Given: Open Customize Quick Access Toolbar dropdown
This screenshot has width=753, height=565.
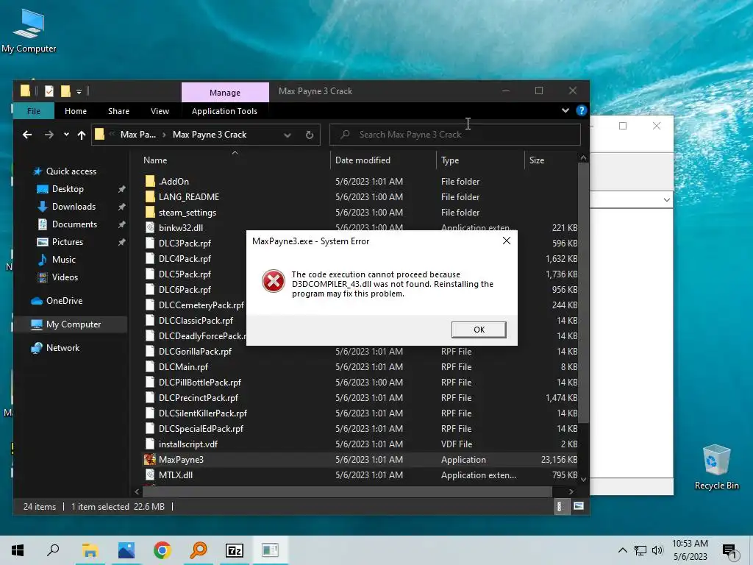Looking at the screenshot, I should tap(79, 91).
